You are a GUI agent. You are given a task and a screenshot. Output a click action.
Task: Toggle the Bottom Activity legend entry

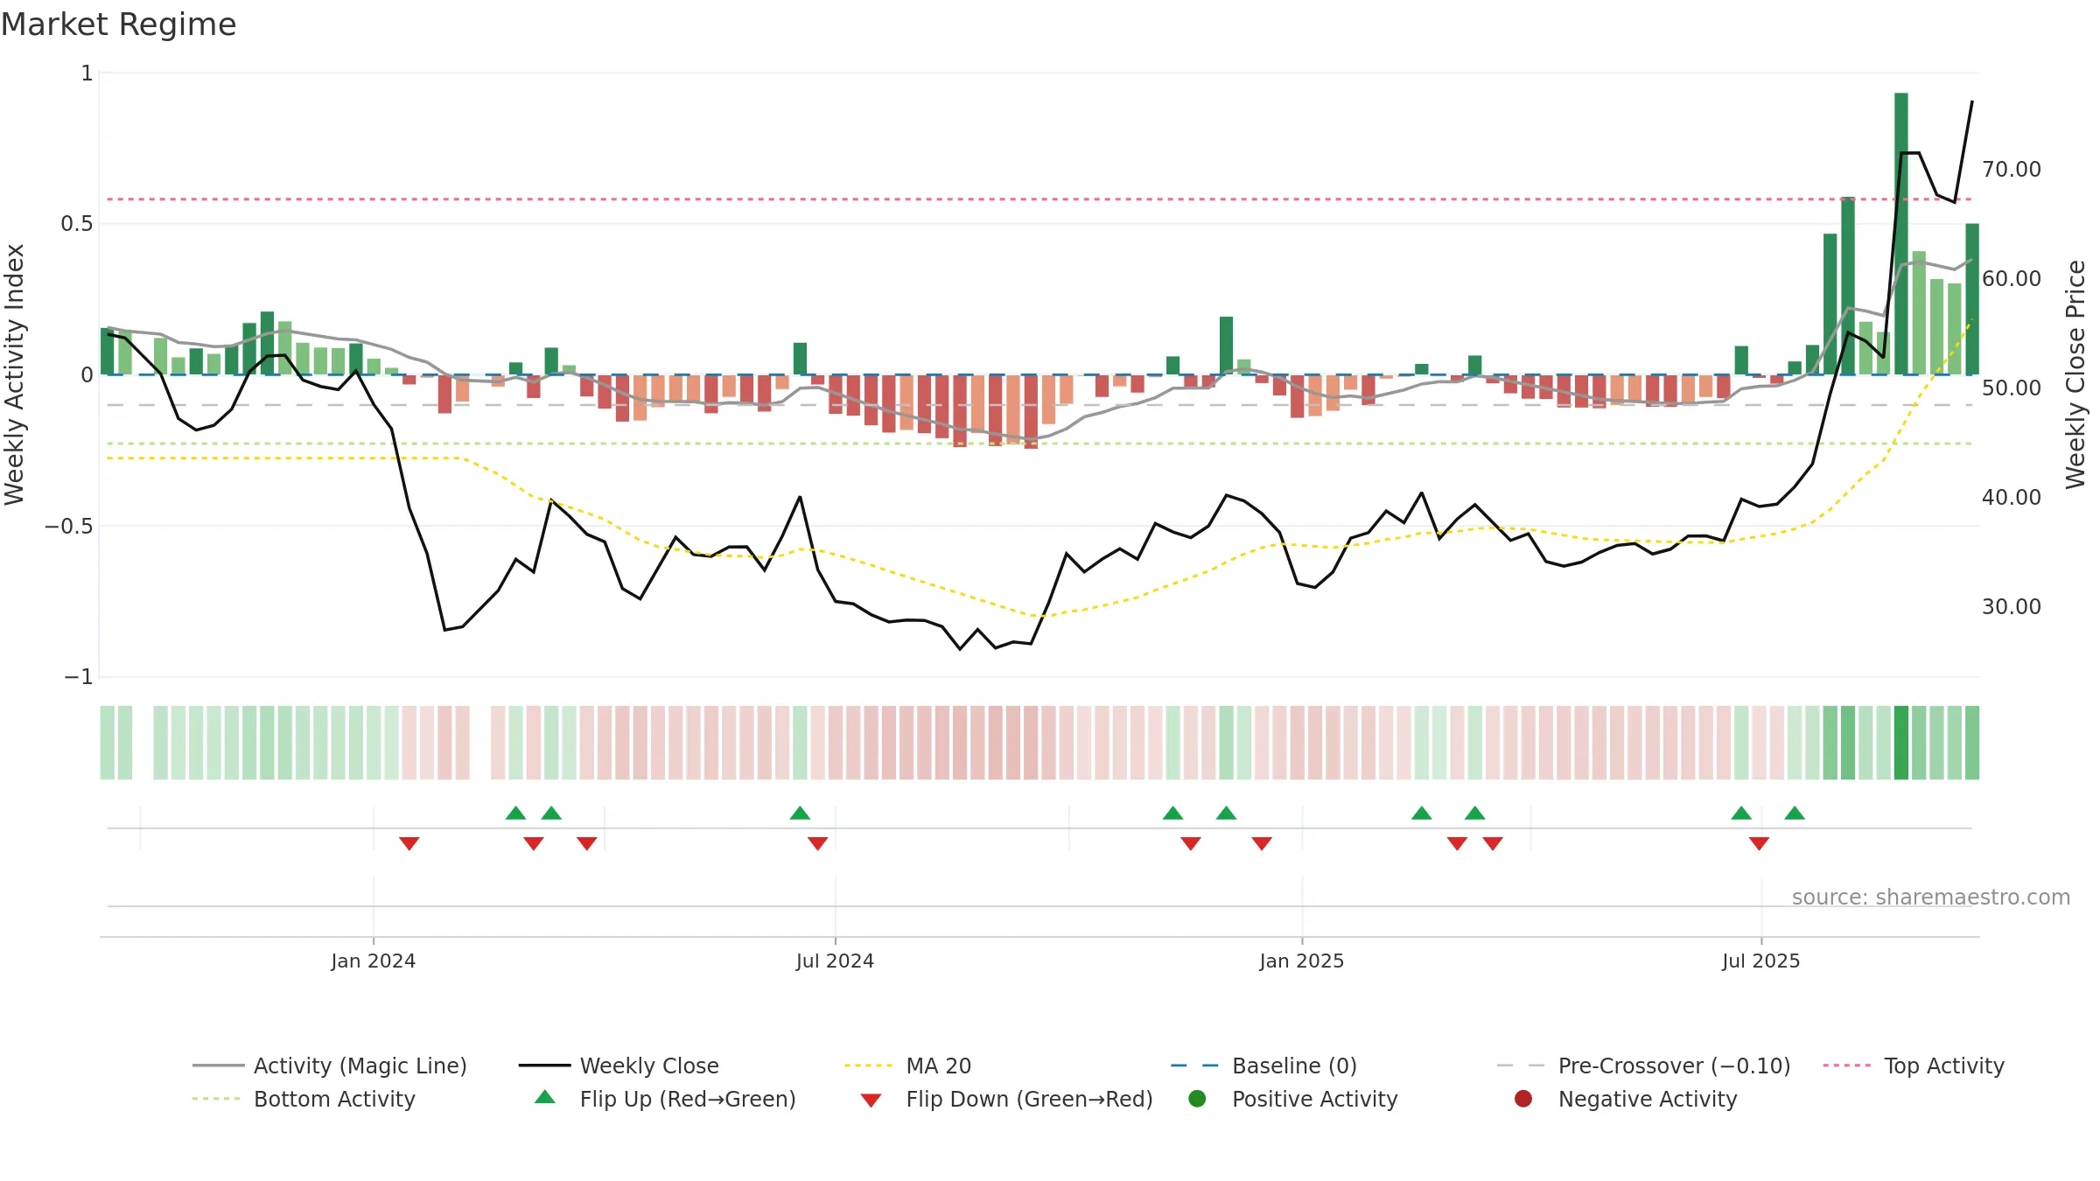point(304,1099)
